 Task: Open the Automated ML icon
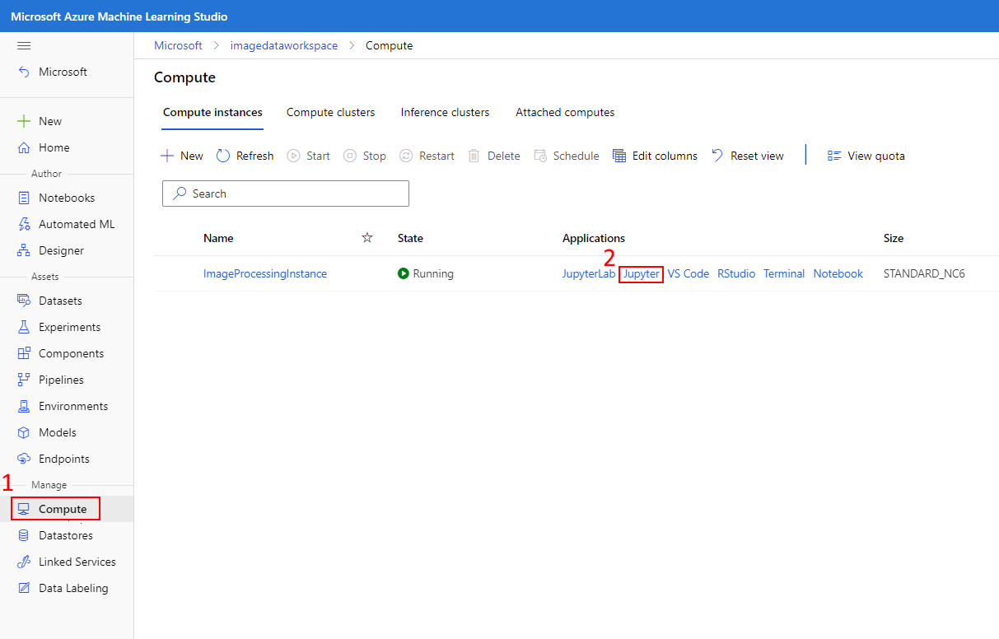tap(24, 224)
